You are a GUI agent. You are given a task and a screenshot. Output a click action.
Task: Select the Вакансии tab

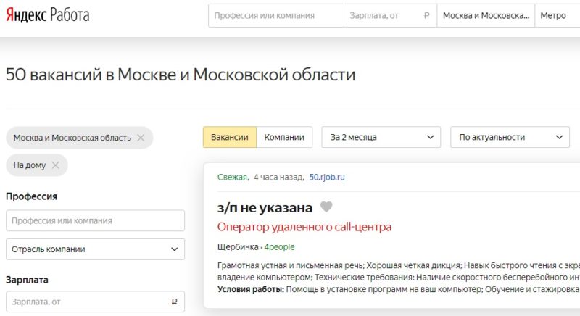229,137
